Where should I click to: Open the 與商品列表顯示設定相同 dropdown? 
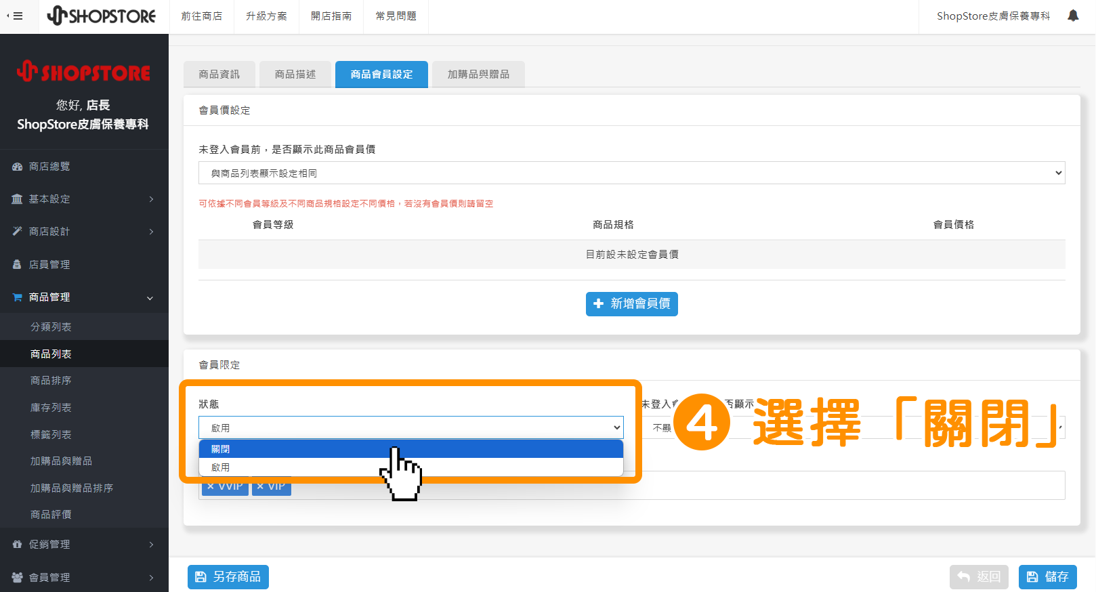[x=631, y=173]
